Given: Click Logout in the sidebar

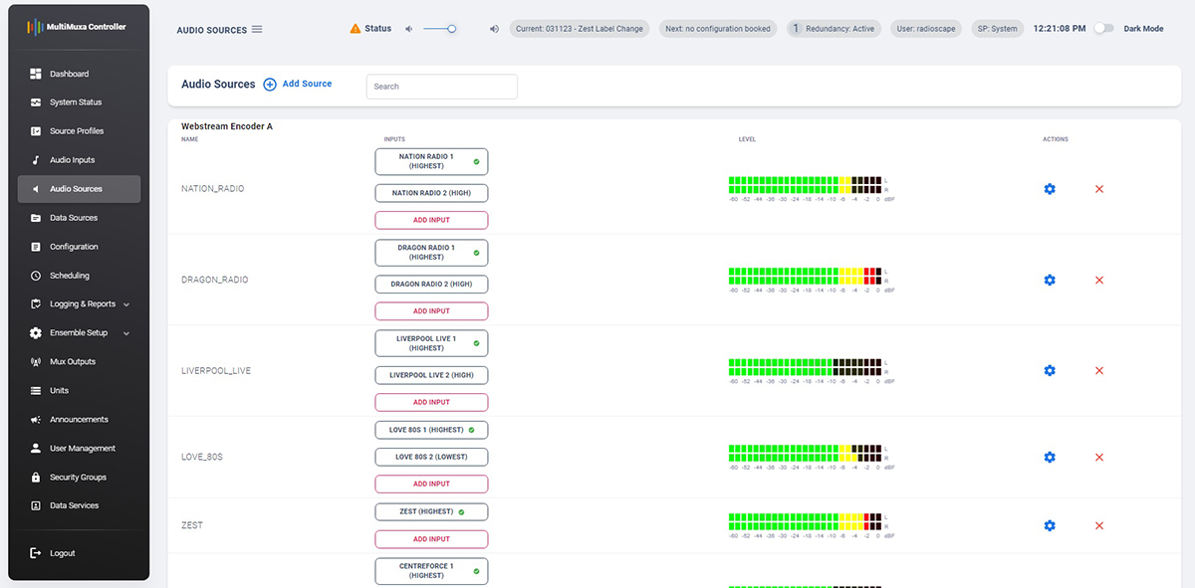Looking at the screenshot, I should coord(62,553).
